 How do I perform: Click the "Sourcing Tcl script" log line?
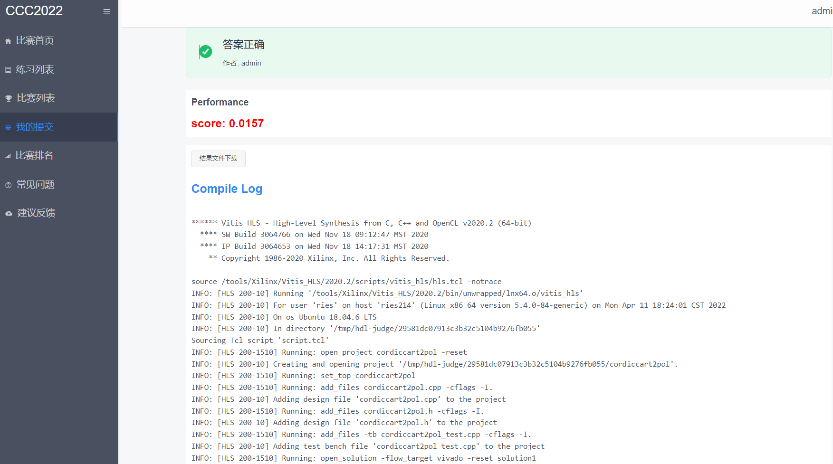point(260,341)
